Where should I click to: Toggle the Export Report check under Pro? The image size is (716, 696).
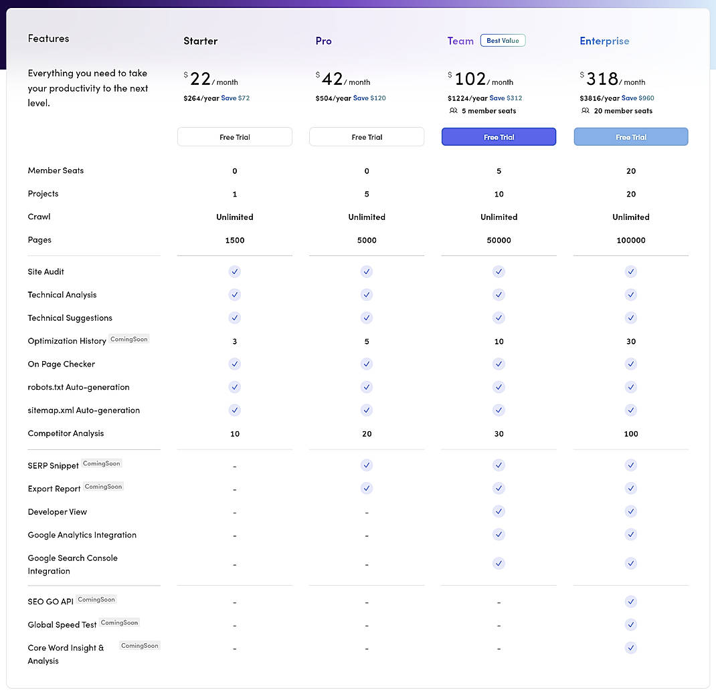tap(366, 488)
